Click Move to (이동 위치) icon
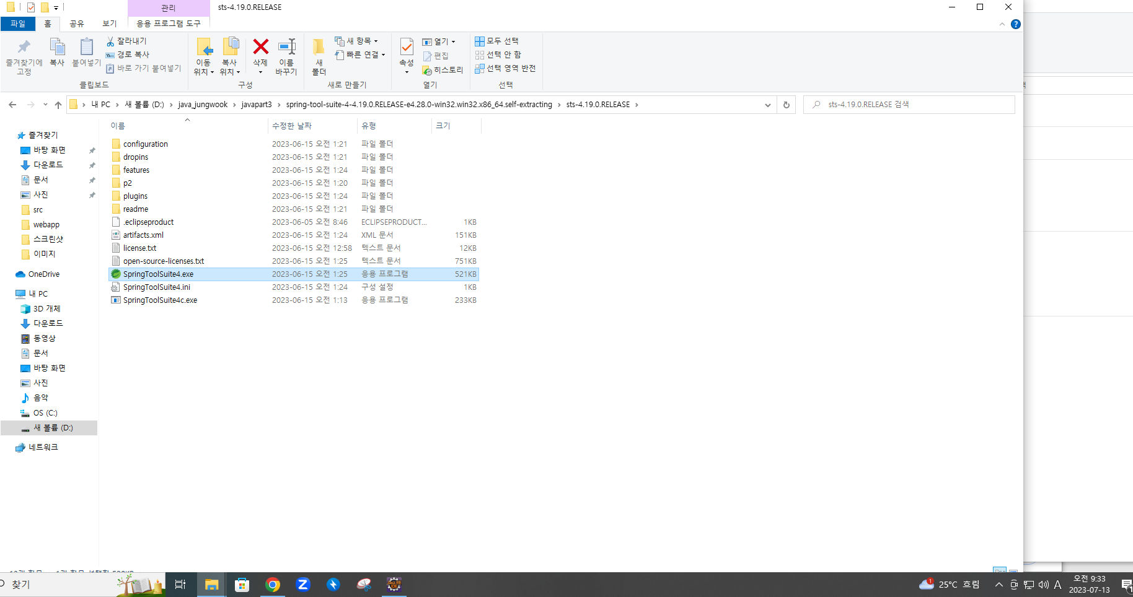The width and height of the screenshot is (1133, 597). (204, 47)
